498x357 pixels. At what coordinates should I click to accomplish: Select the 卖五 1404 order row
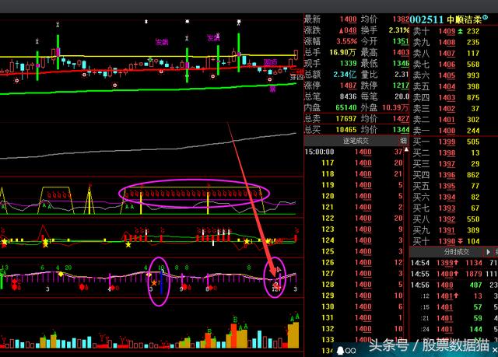click(446, 86)
